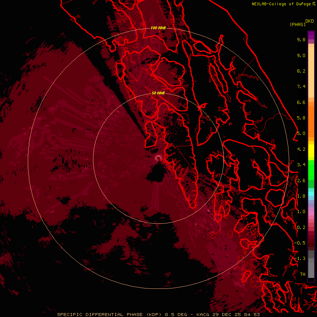
Task: Click the 9.0 scale value
Action: point(301,55)
